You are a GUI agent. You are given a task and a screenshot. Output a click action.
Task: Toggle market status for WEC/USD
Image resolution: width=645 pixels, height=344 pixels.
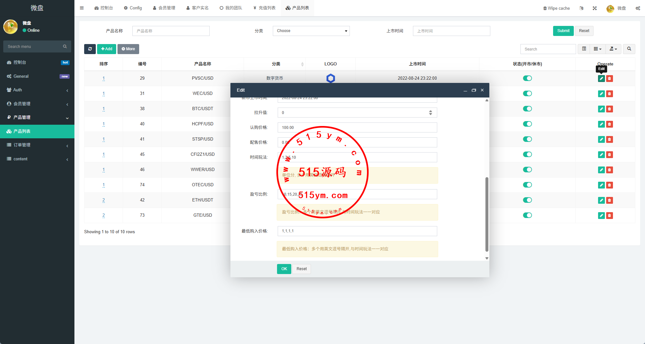point(527,93)
